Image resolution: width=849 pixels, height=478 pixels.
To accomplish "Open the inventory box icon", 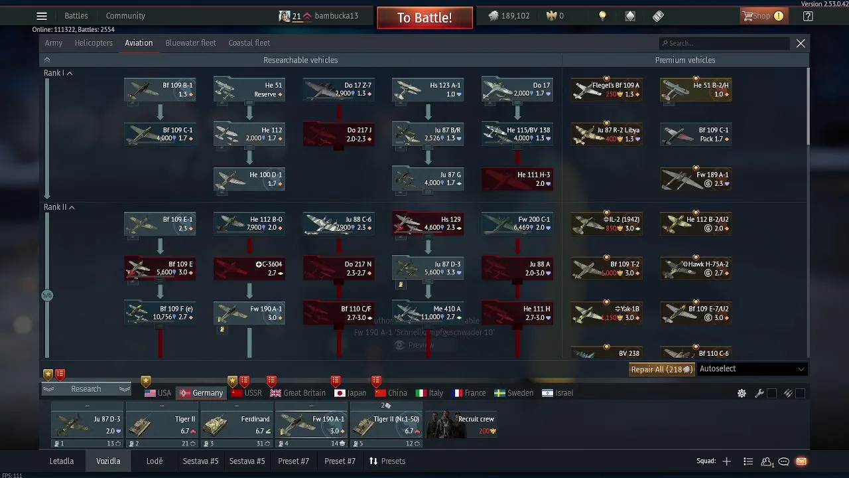I will (x=630, y=16).
